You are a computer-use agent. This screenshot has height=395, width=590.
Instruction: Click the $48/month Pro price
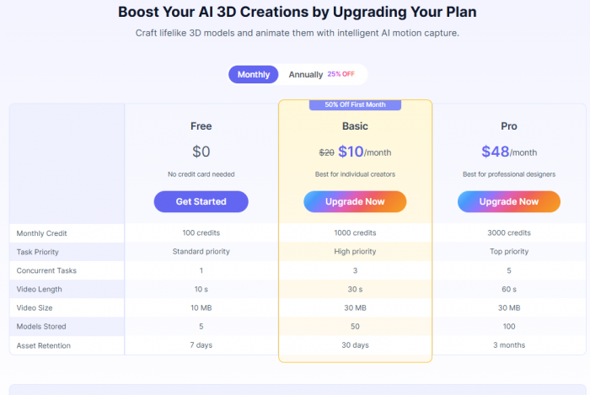click(x=508, y=152)
